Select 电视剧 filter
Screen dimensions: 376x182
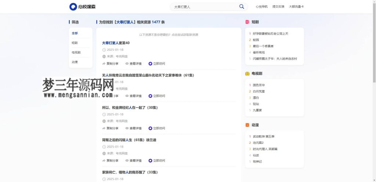click(76, 52)
